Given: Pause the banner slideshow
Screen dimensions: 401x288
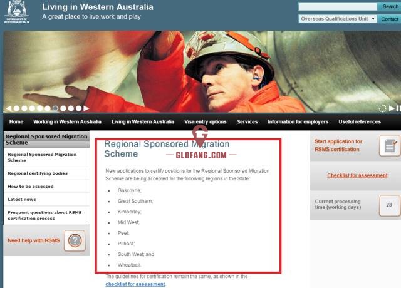Looking at the screenshot, I should [398, 108].
